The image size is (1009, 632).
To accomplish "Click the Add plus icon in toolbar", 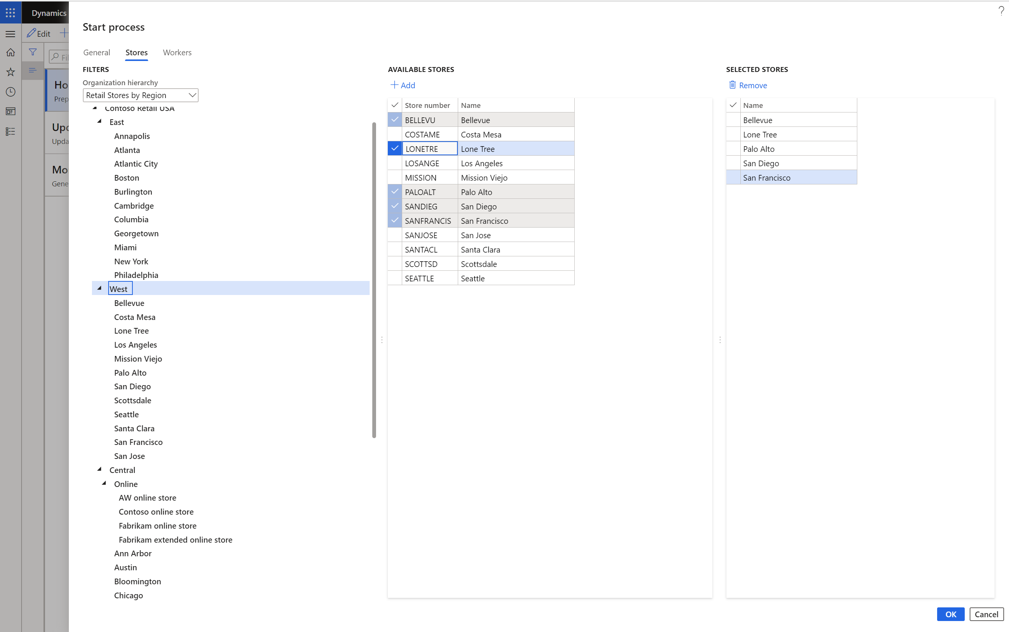I will [x=395, y=85].
